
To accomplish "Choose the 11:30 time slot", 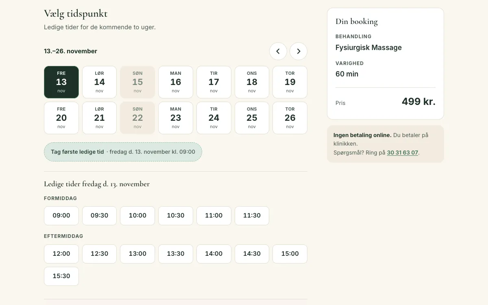I will (x=252, y=216).
